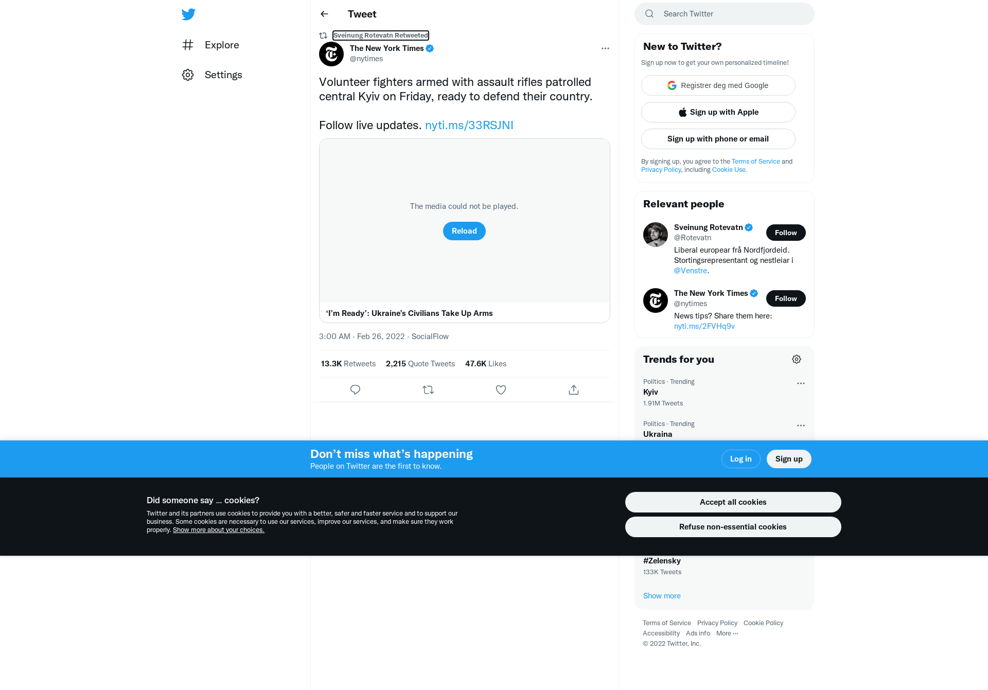Click The New York Times avatar in tweet header
Viewport: 988px width, 690px height.
coord(331,54)
